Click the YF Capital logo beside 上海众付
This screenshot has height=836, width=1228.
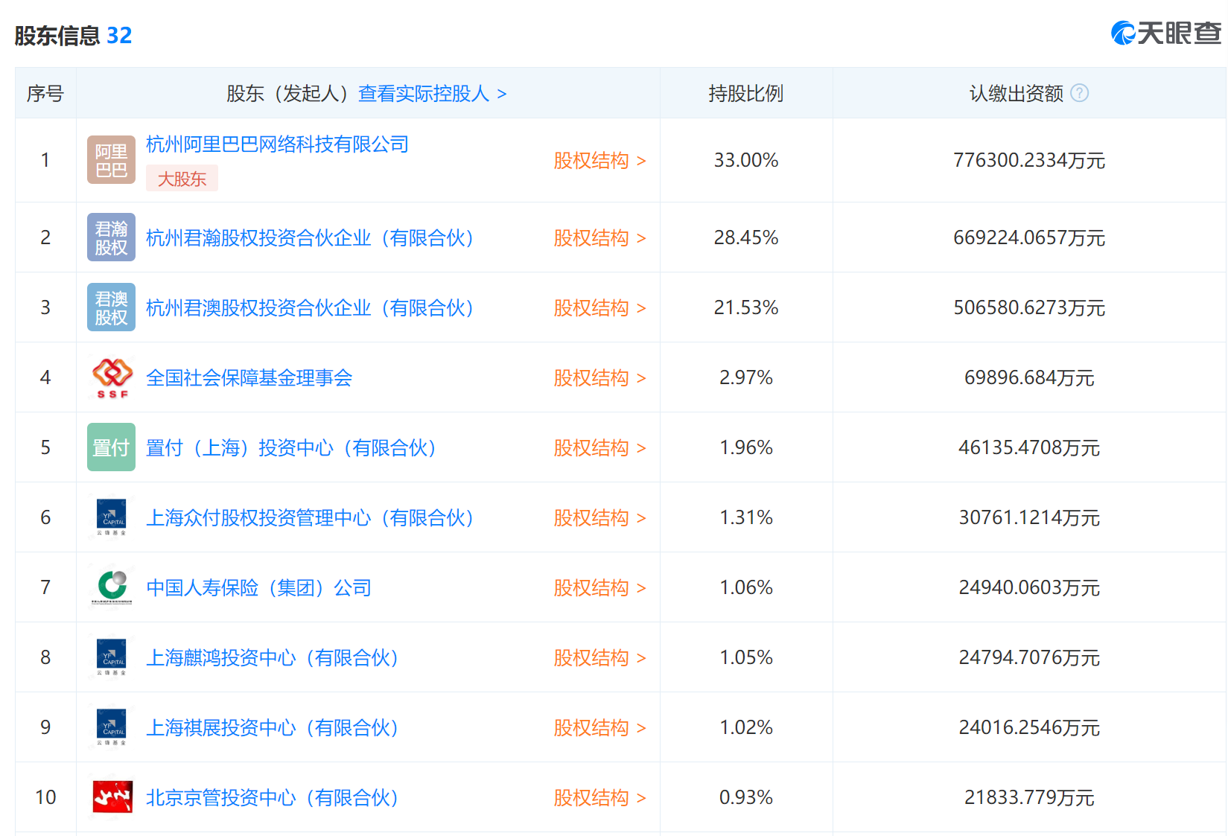pos(112,517)
